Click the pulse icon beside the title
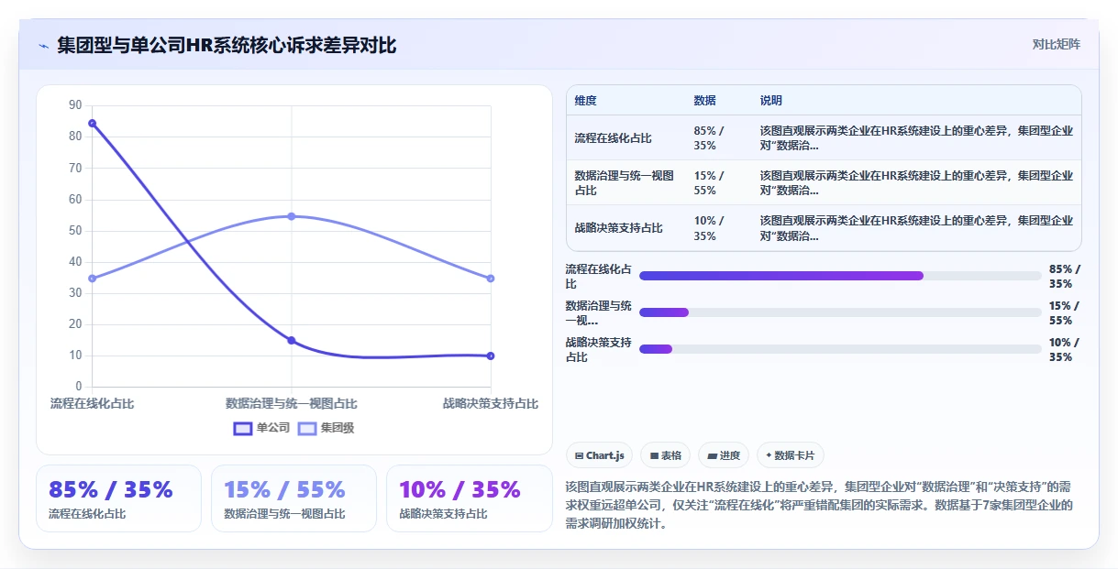The height and width of the screenshot is (569, 1118). pos(43,45)
